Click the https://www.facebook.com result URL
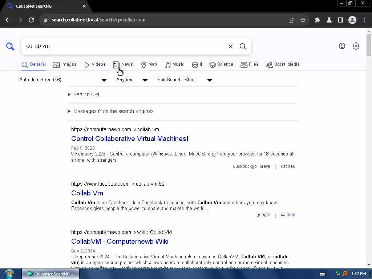The height and width of the screenshot is (279, 372). click(x=118, y=184)
